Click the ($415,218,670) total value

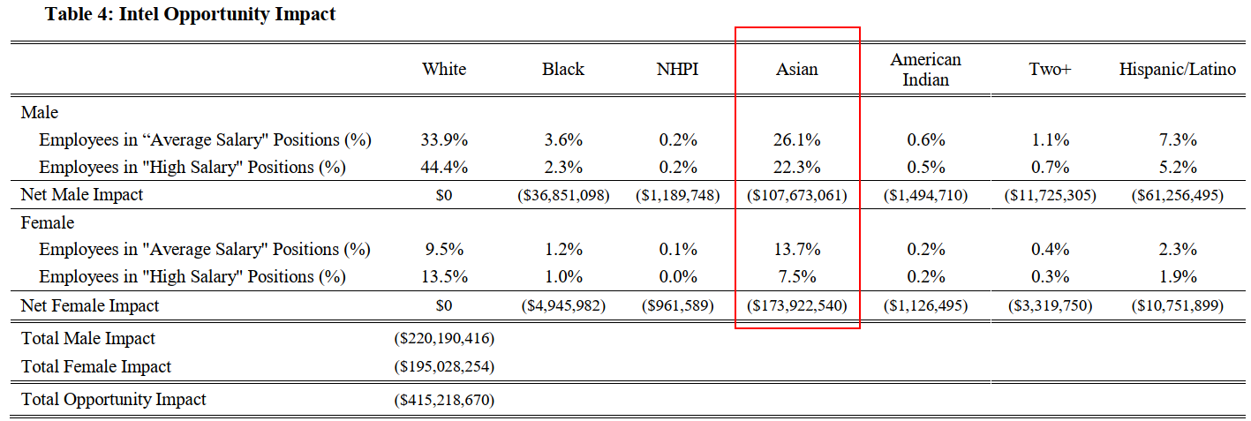(444, 400)
